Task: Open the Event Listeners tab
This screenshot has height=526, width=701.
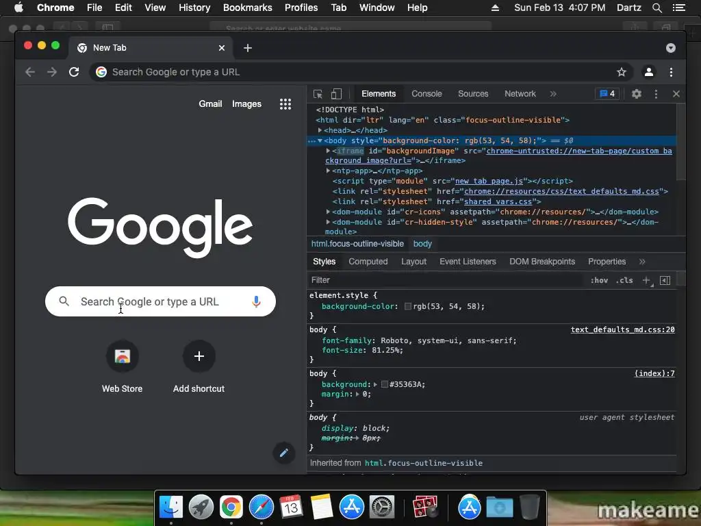Action: point(468,262)
